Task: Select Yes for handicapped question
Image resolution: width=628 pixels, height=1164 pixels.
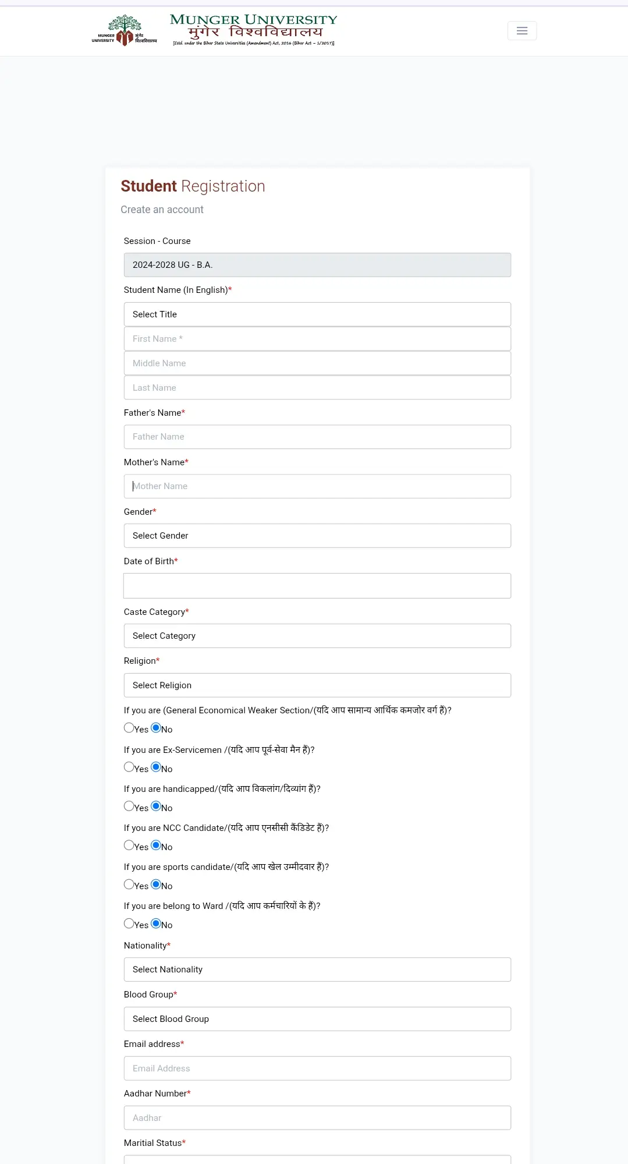Action: point(129,806)
